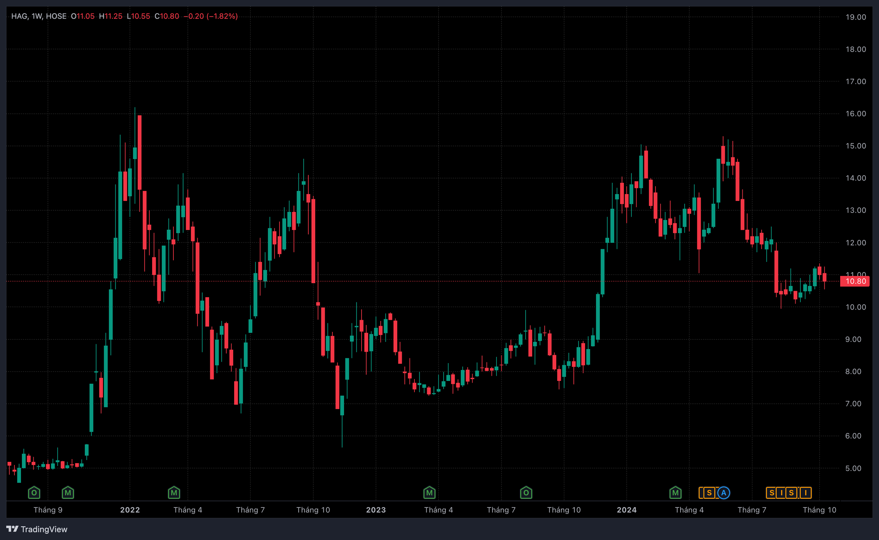The width and height of the screenshot is (879, 540).
Task: Click the 18.00 price axis label
Action: click(x=855, y=49)
